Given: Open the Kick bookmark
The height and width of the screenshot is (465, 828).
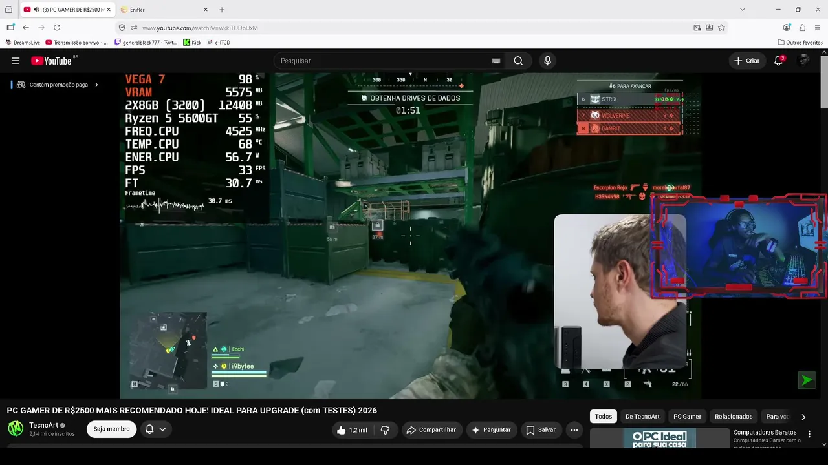Looking at the screenshot, I should 192,43.
